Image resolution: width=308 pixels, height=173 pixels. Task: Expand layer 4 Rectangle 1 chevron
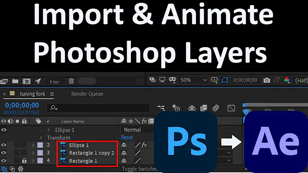tap(33, 161)
